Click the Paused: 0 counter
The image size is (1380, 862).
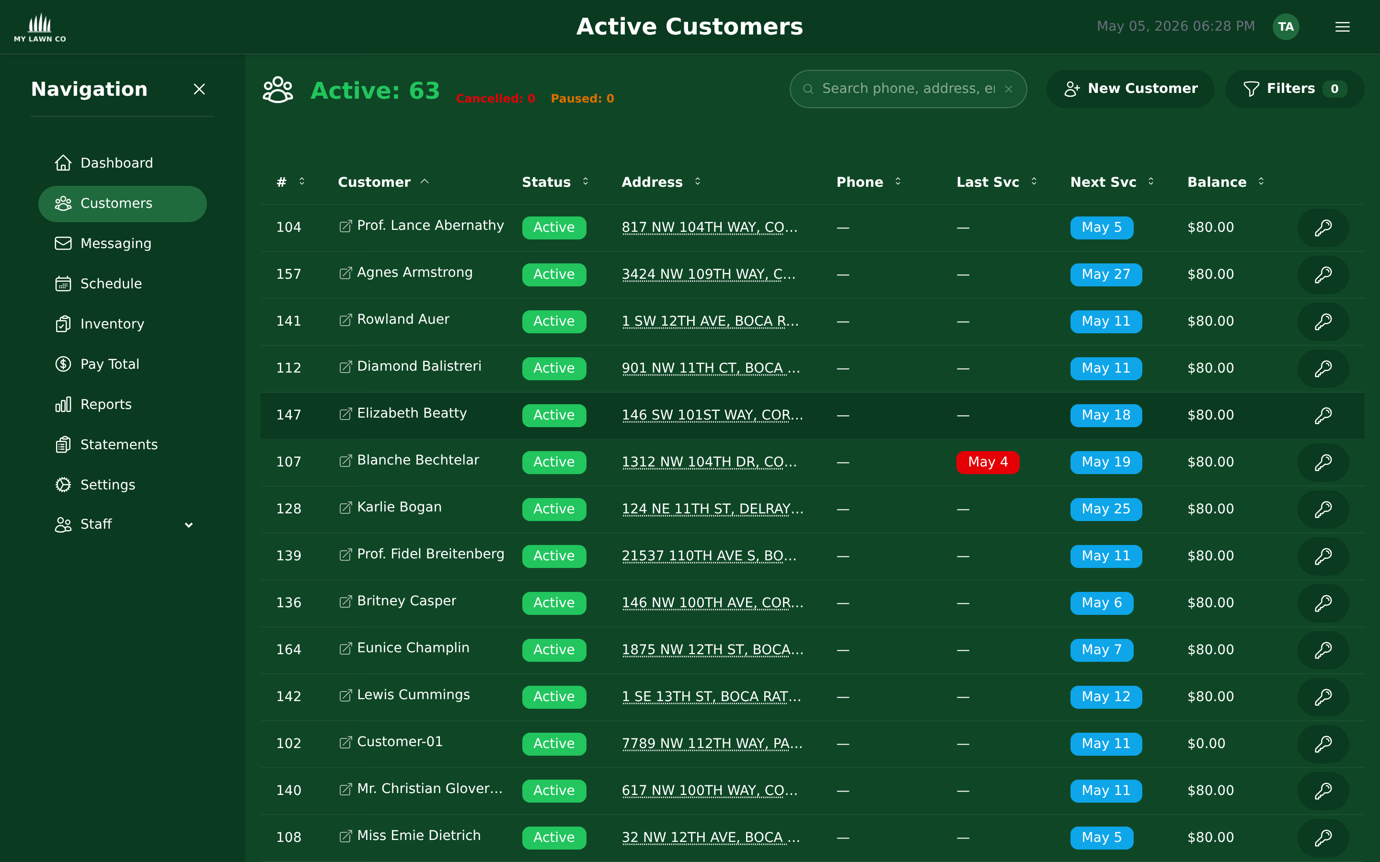[x=582, y=99]
